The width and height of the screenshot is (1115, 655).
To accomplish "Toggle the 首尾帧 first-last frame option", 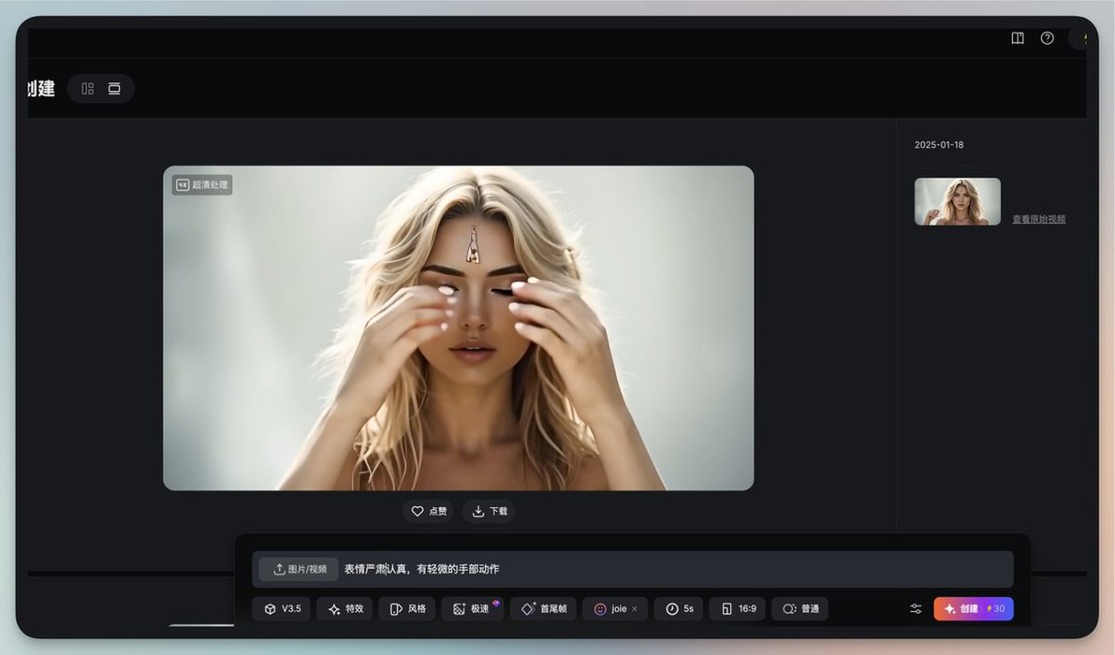I will [x=544, y=609].
